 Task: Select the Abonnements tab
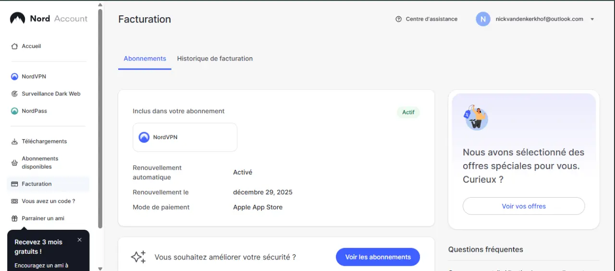tap(145, 59)
